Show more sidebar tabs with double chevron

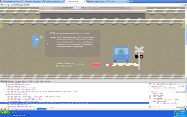[176, 84]
